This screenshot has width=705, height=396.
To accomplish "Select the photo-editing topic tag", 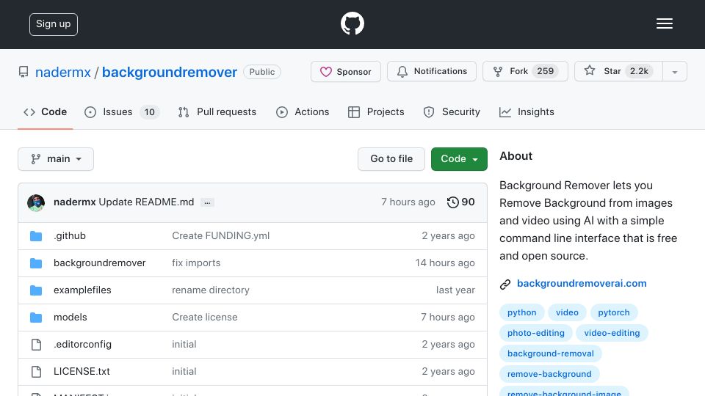I will pos(536,333).
